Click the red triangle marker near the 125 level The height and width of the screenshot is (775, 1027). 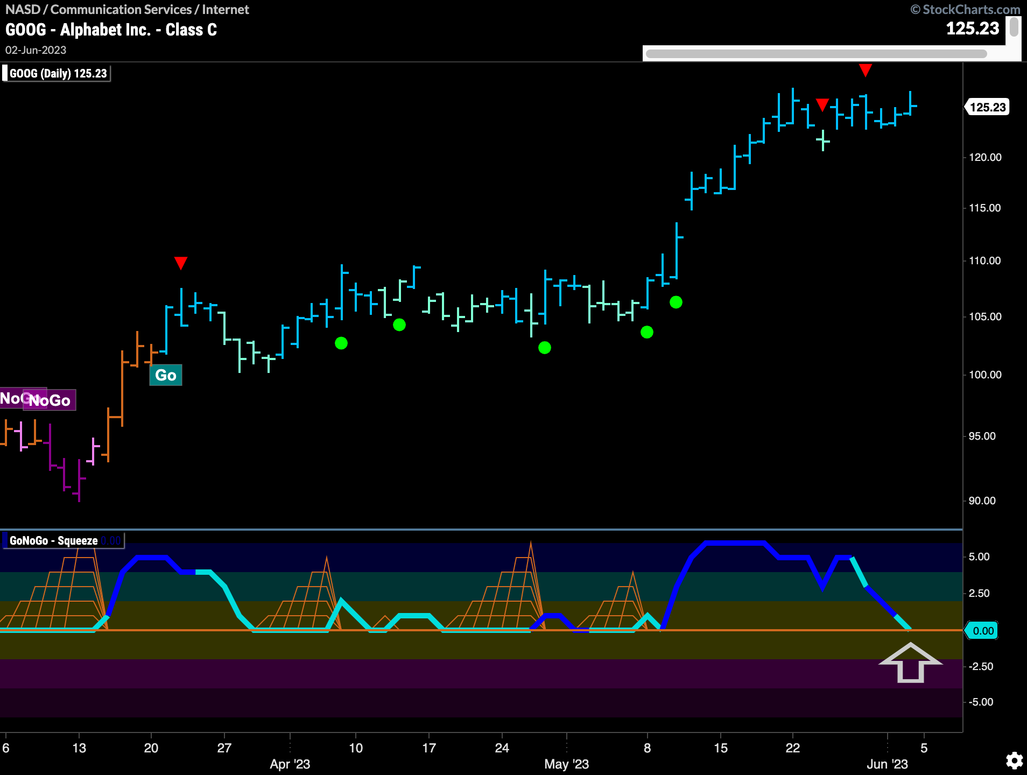pyautogui.click(x=822, y=105)
